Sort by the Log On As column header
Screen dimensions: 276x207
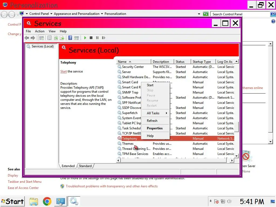point(225,62)
